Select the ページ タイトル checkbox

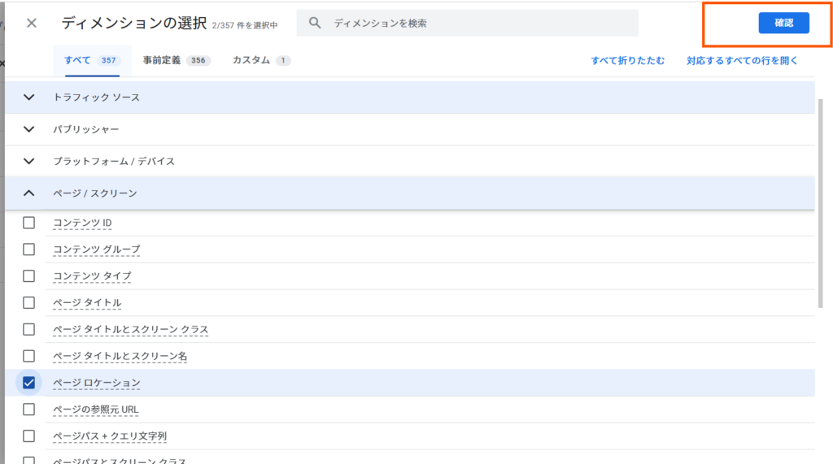click(x=29, y=302)
